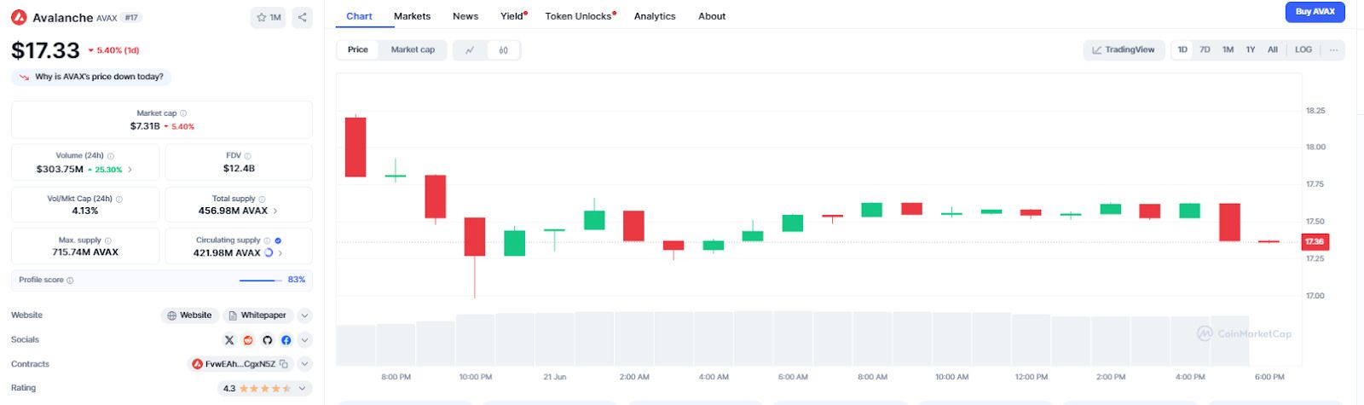Image resolution: width=1364 pixels, height=405 pixels.
Task: Open the AVAX Facebook social icon
Action: (286, 340)
